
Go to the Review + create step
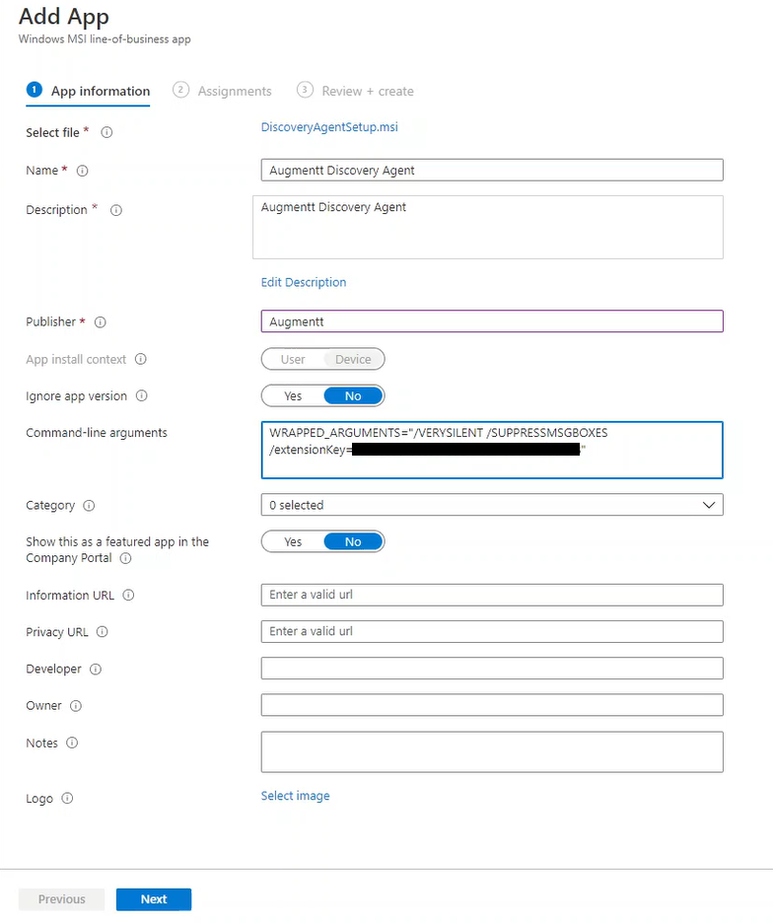click(x=367, y=90)
